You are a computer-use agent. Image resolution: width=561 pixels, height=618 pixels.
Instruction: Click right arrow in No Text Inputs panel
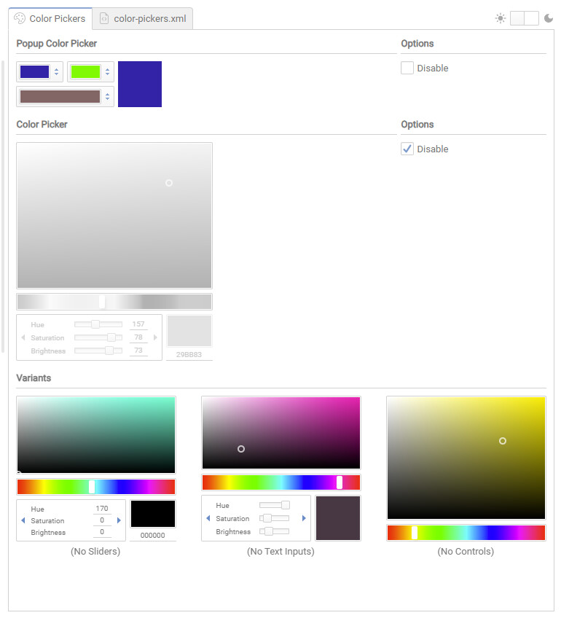pos(304,518)
